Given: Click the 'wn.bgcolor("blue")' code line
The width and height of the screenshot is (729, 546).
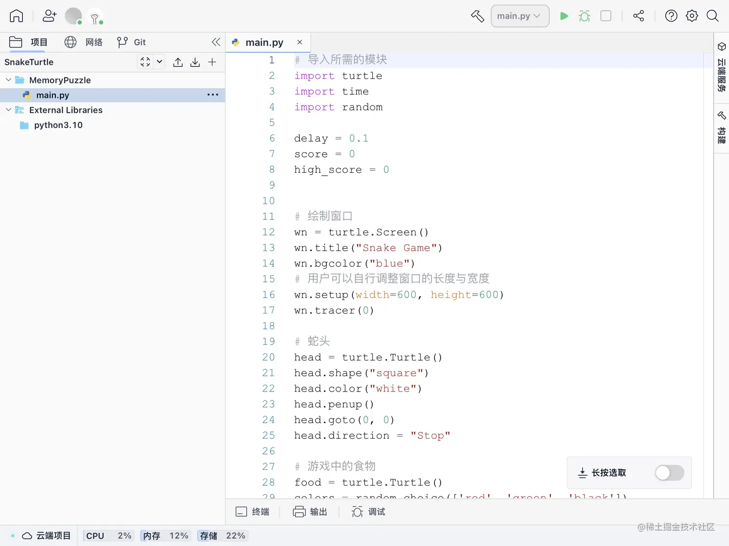Looking at the screenshot, I should click(354, 263).
